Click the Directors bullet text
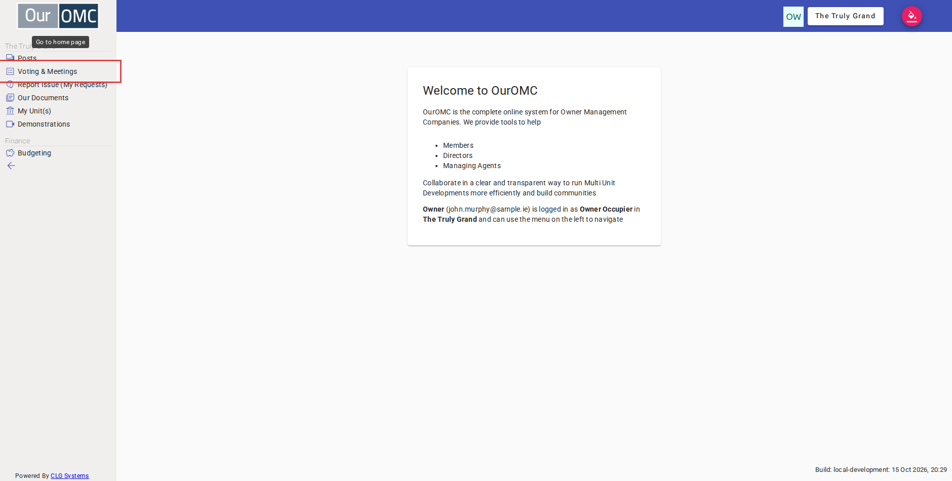This screenshot has width=952, height=481. tap(458, 155)
